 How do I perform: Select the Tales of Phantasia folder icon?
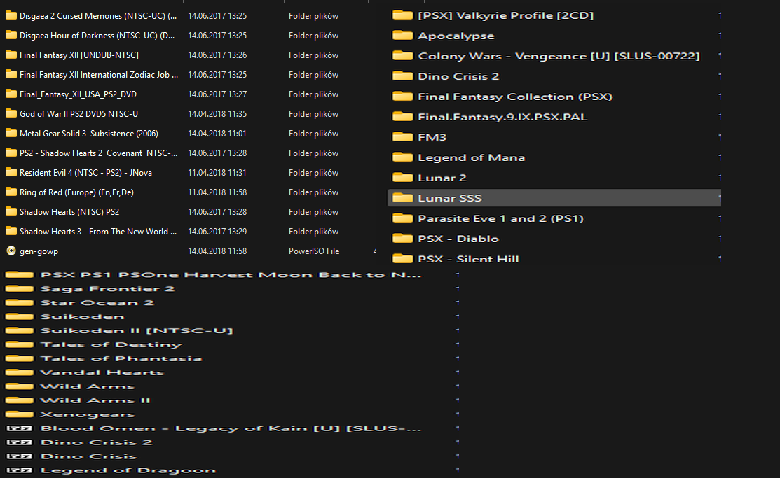pos(20,358)
